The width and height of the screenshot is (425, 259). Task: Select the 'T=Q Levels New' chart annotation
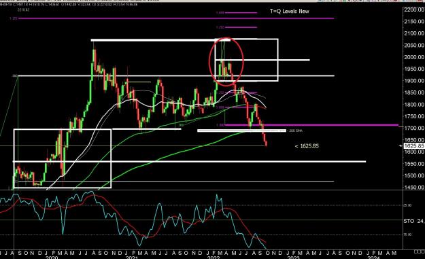pyautogui.click(x=289, y=11)
